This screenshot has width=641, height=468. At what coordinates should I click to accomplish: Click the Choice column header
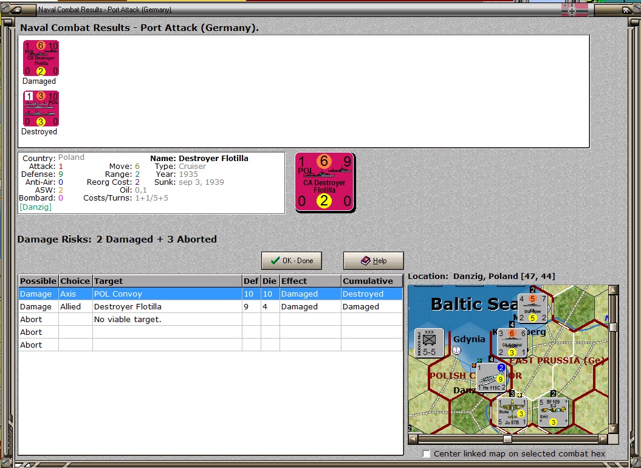(75, 281)
